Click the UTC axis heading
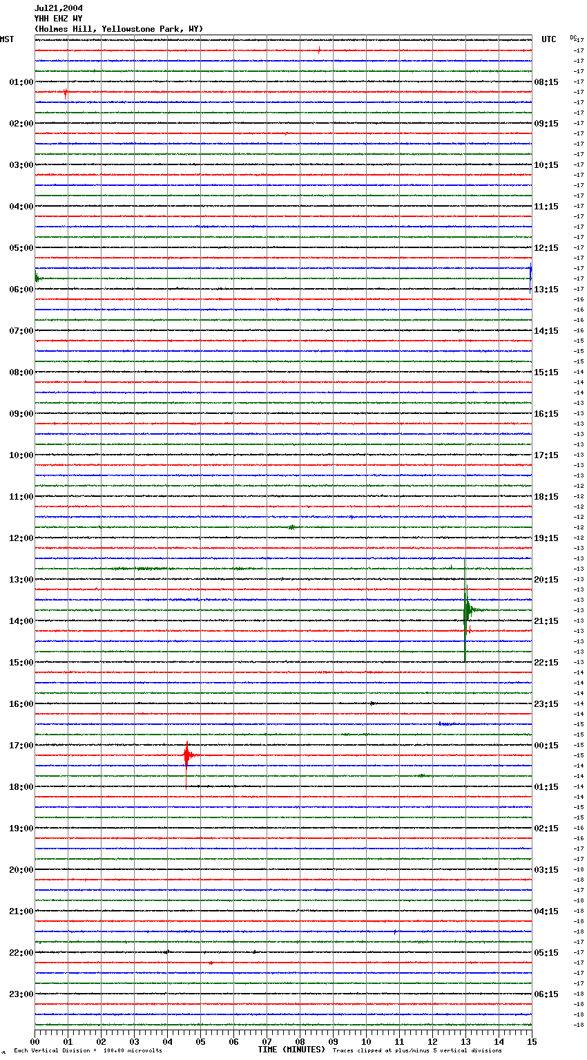Image resolution: width=587 pixels, height=1060 pixels. 549,40
